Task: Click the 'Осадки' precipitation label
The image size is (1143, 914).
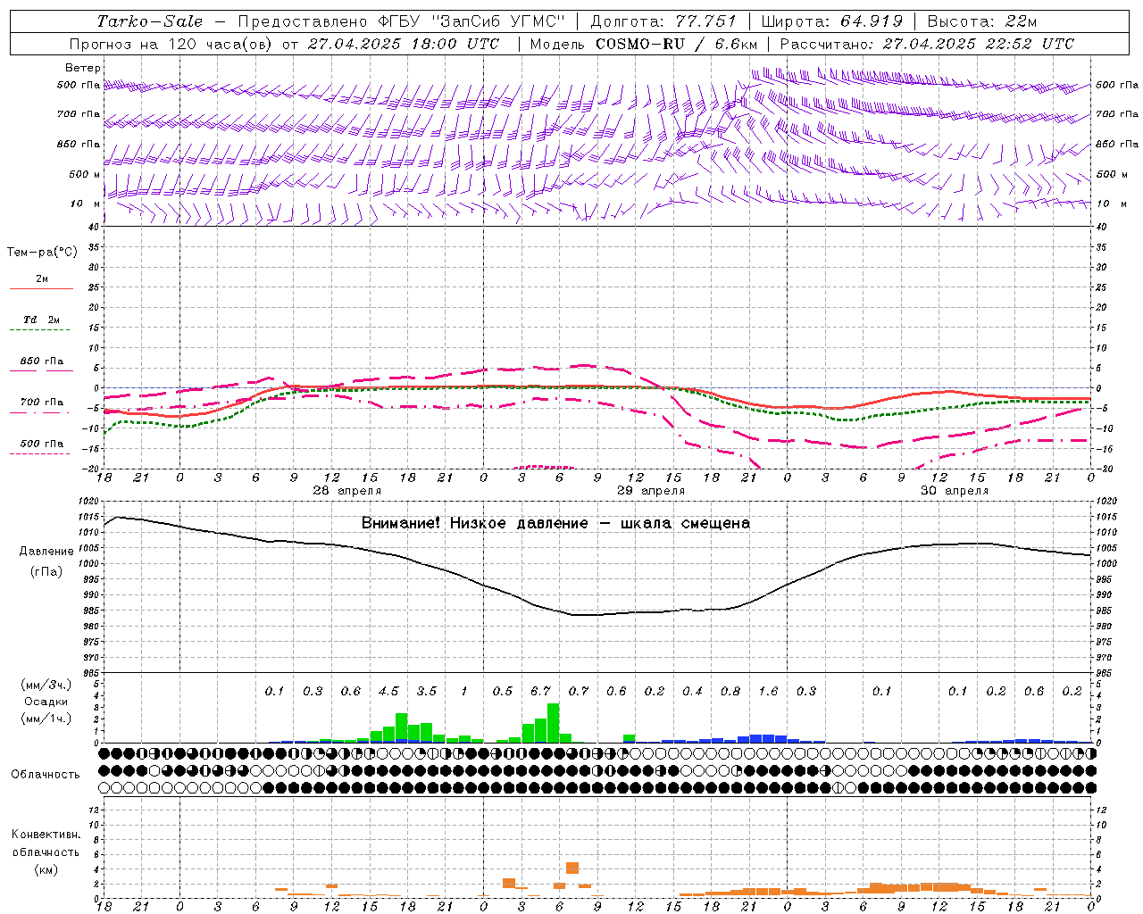Action: [x=46, y=702]
